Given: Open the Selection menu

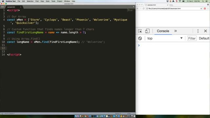Looking at the screenshot, I should pos(30,1).
